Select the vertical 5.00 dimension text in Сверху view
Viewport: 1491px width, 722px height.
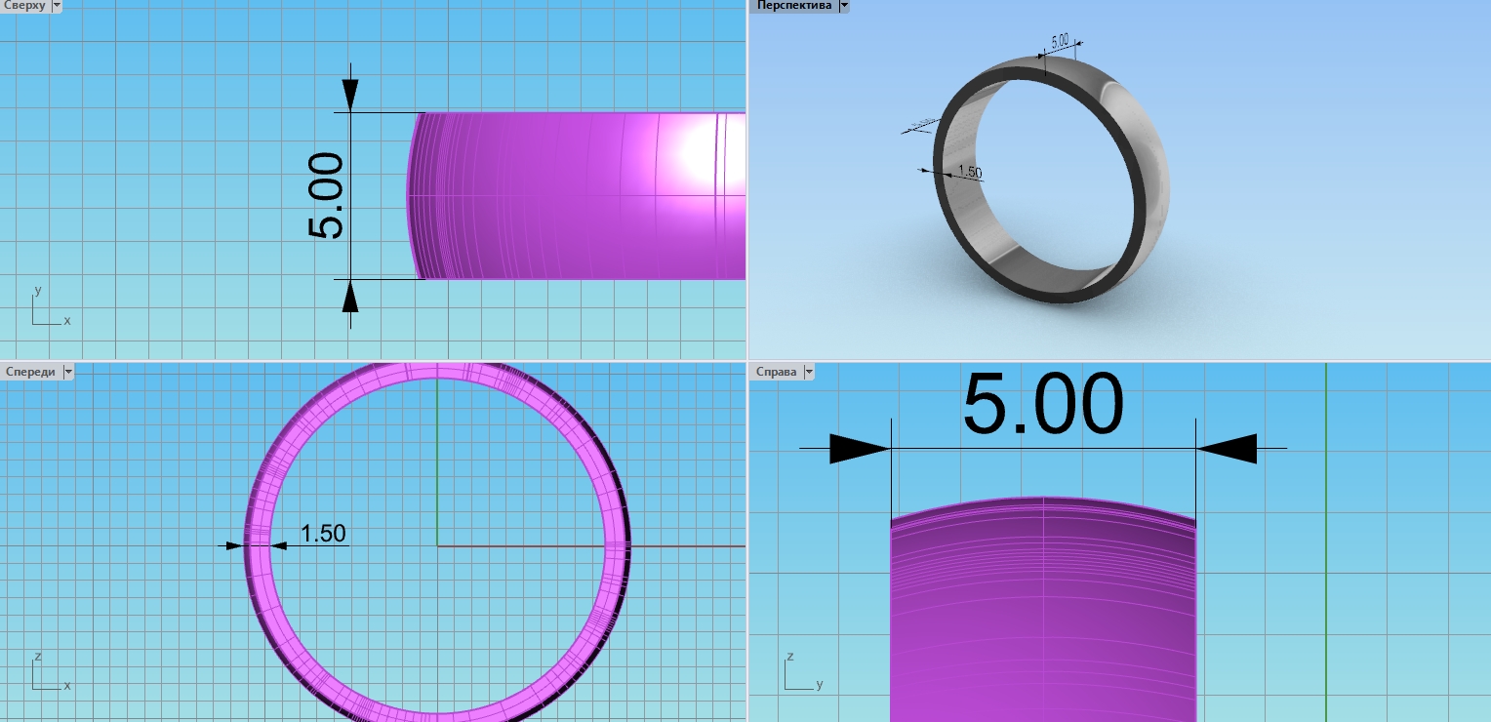(x=326, y=196)
